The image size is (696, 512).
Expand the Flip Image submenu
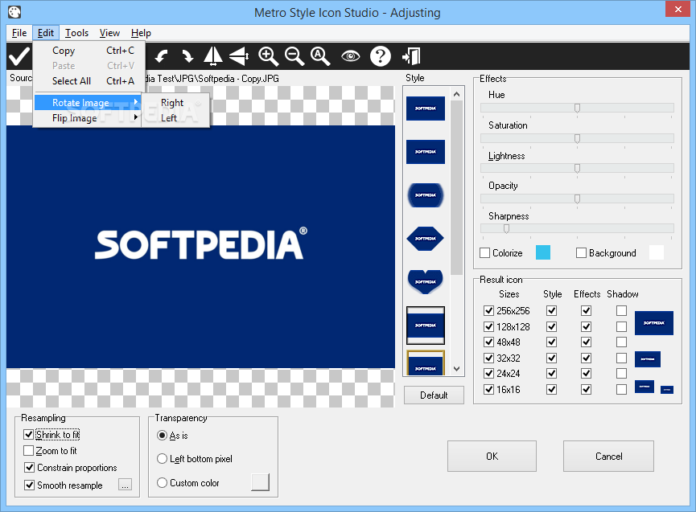[88, 118]
